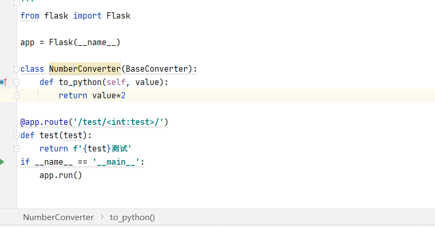This screenshot has height=227, width=435.
Task: Click the @app.route decorator
Action: point(44,122)
